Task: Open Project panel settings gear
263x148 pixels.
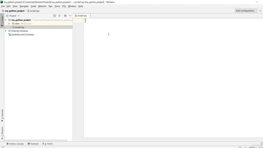Action: 65,16
